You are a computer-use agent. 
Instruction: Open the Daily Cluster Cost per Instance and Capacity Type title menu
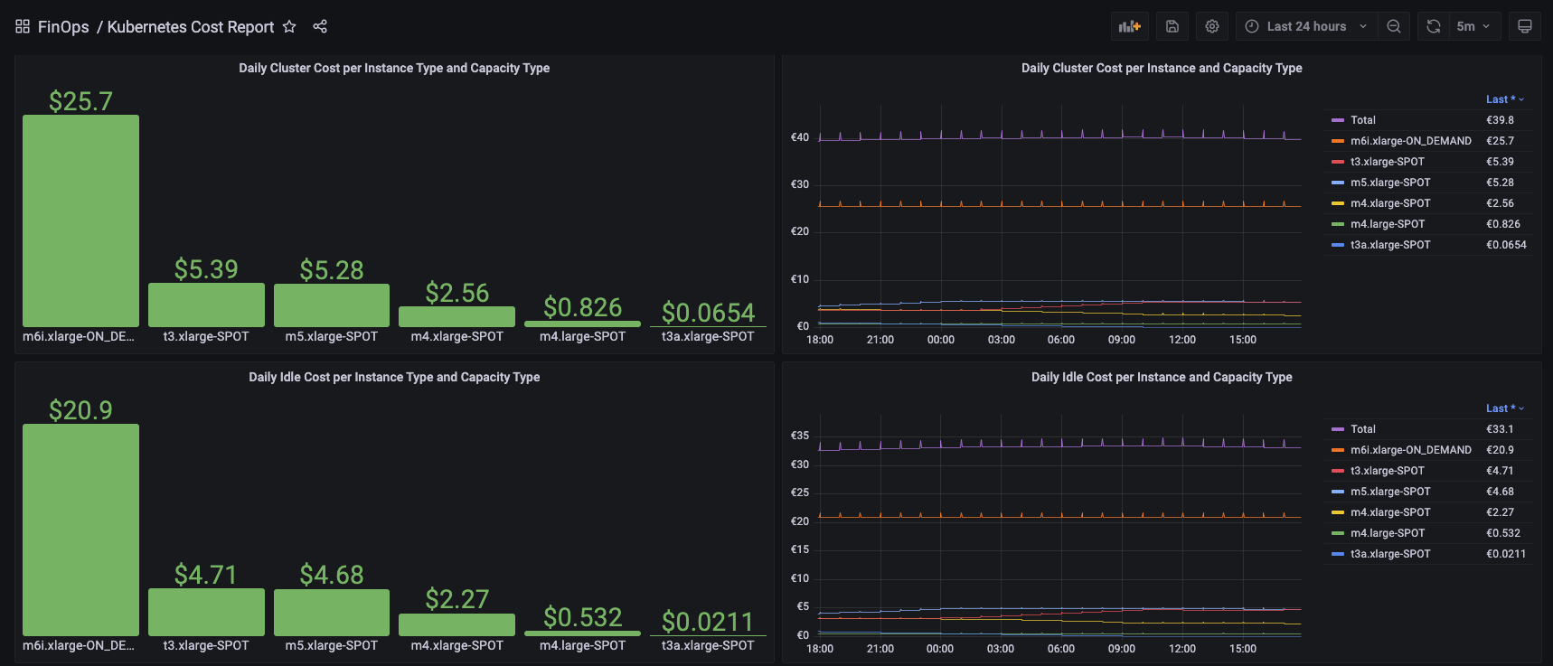(1161, 68)
